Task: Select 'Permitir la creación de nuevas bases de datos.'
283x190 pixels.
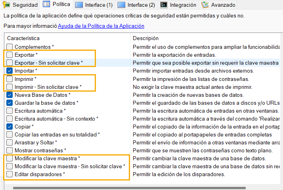Action: click(x=188, y=95)
